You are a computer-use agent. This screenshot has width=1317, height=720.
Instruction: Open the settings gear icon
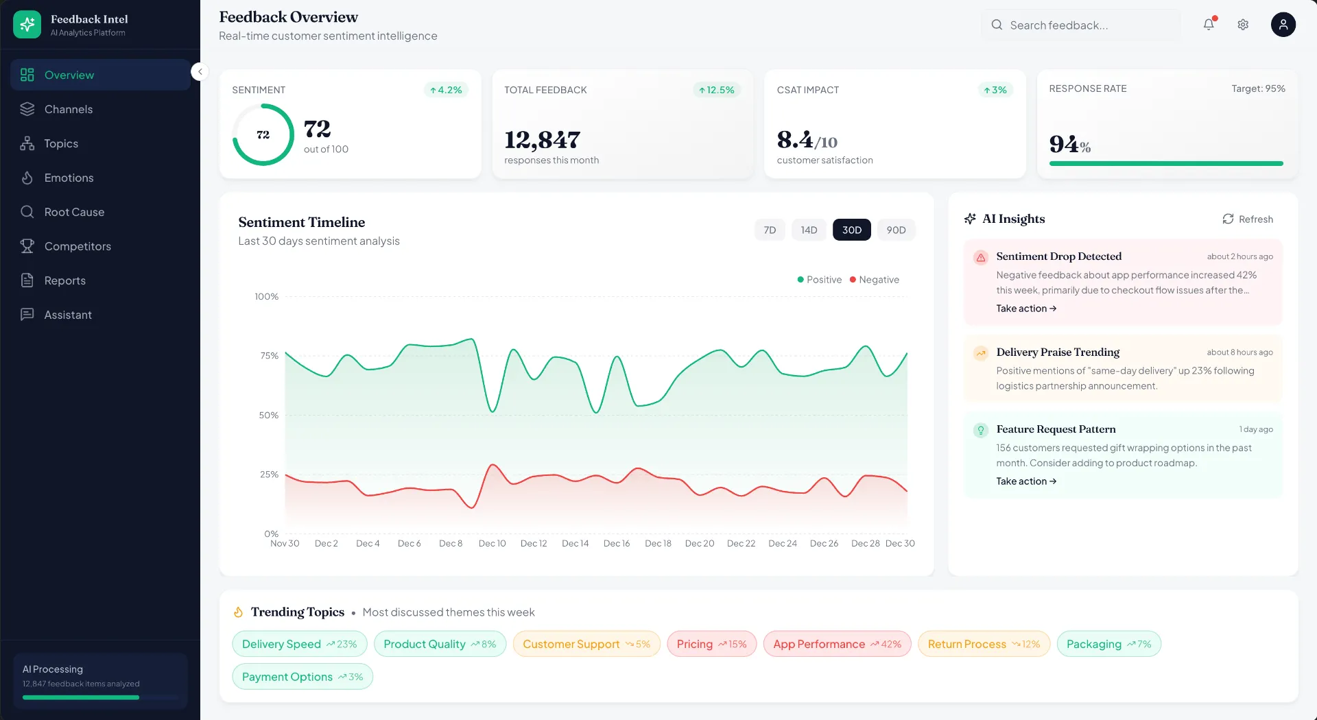tap(1242, 24)
